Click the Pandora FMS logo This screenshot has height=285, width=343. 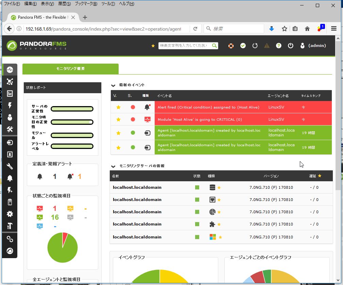(36, 45)
